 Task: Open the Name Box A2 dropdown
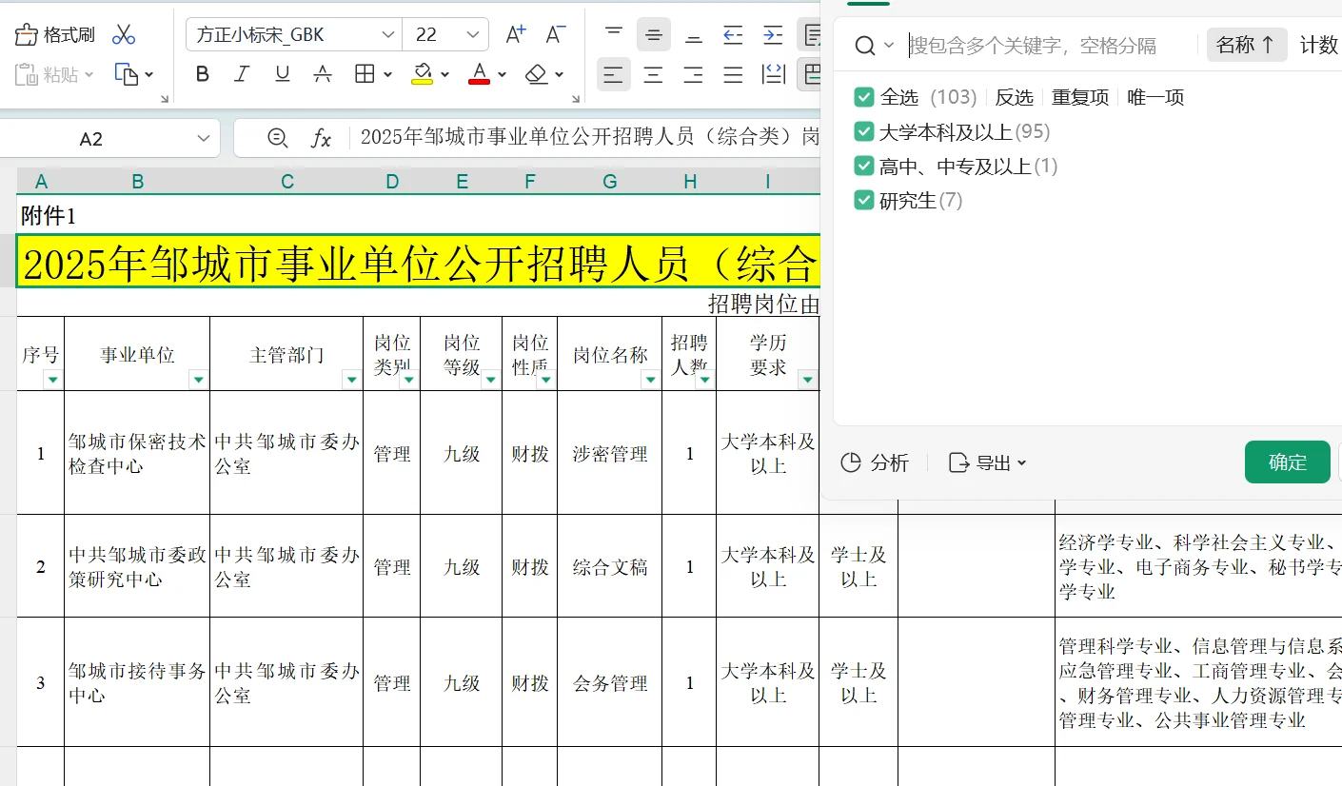pos(204,139)
